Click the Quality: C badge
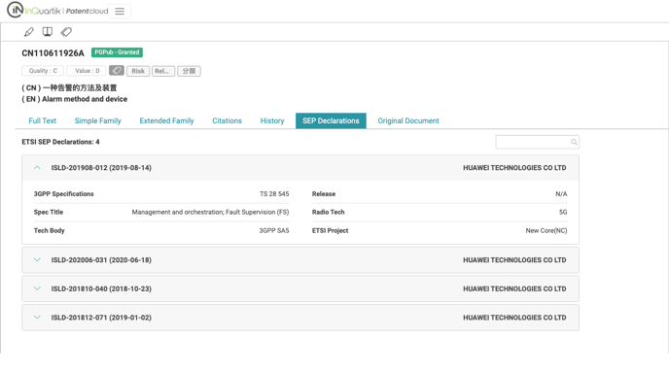 (x=43, y=71)
